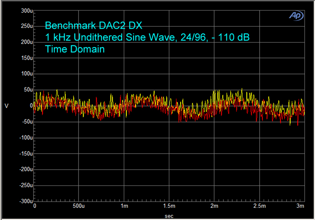Click the 500u tick label on the X axis
This screenshot has width=315, height=220.
[79, 207]
